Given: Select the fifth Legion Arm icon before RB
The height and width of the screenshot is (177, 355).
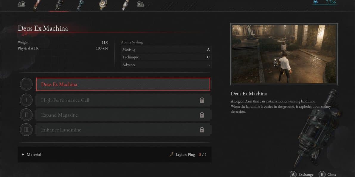Looking at the screenshot, I should (x=125, y=5).
